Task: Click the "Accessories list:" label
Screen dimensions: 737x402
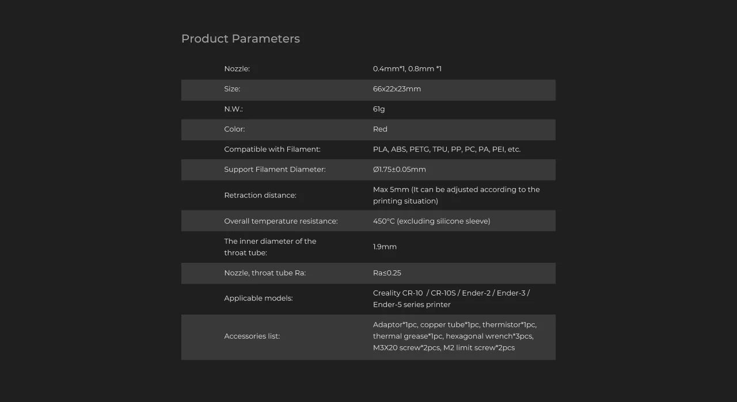Action: point(252,336)
